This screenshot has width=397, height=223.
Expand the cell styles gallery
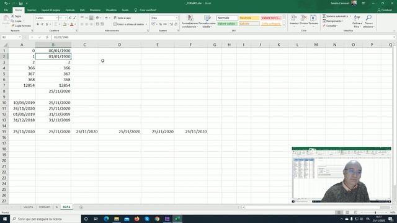(x=284, y=25)
